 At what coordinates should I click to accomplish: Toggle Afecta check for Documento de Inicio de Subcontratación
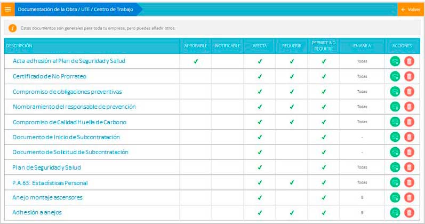pyautogui.click(x=260, y=137)
